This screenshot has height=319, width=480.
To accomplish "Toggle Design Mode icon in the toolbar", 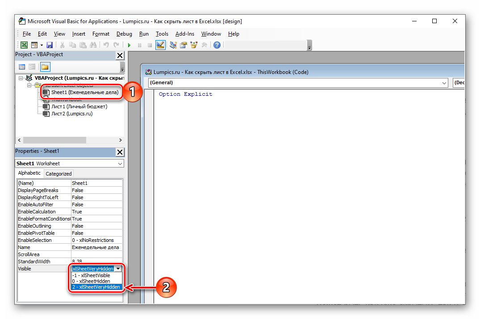I will pyautogui.click(x=160, y=45).
